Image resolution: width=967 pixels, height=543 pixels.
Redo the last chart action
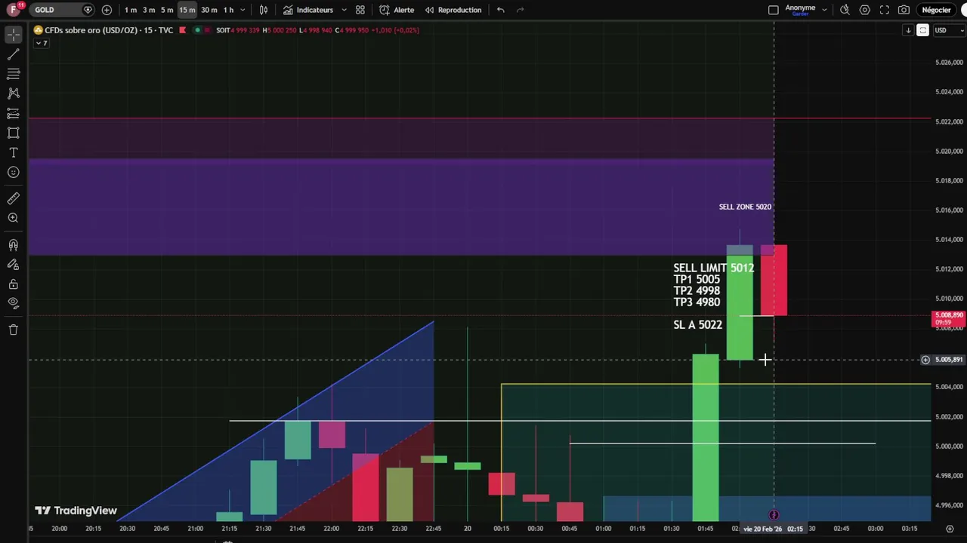(x=521, y=10)
